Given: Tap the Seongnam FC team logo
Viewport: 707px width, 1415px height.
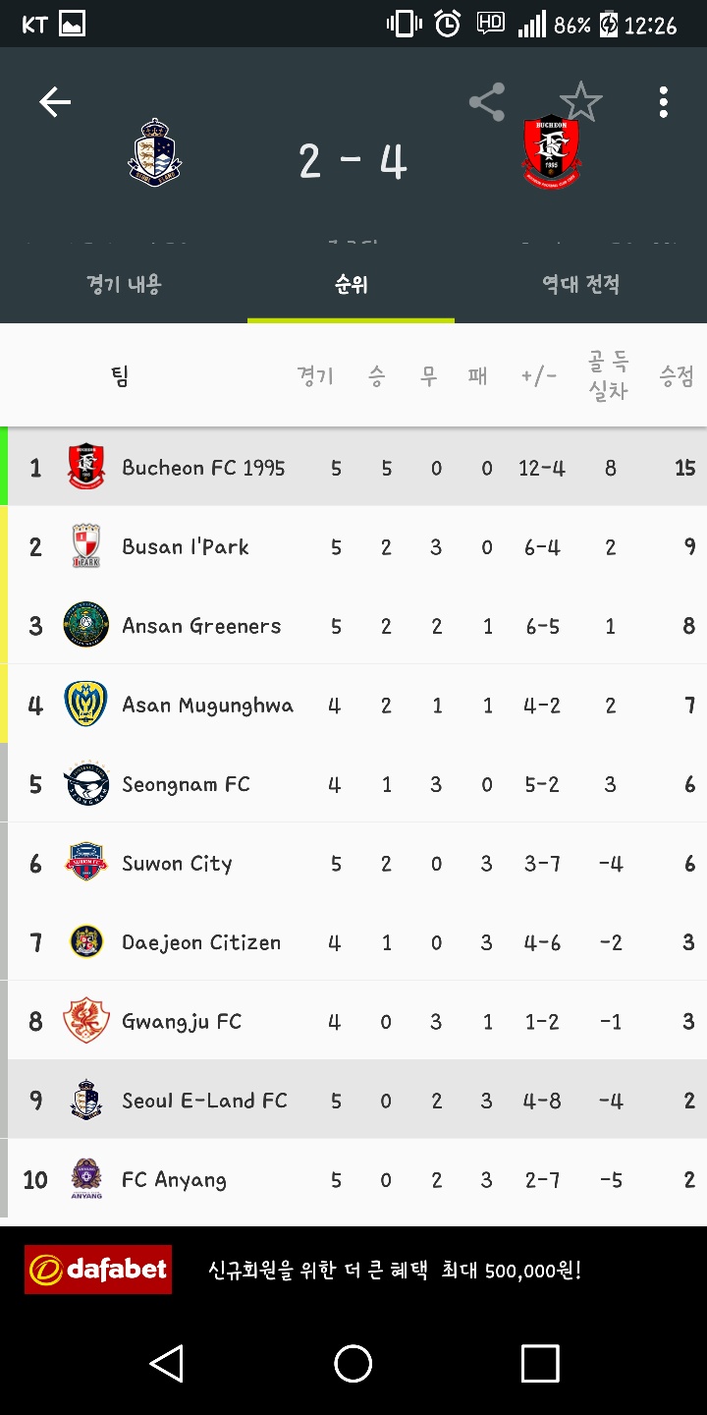Looking at the screenshot, I should tap(86, 784).
